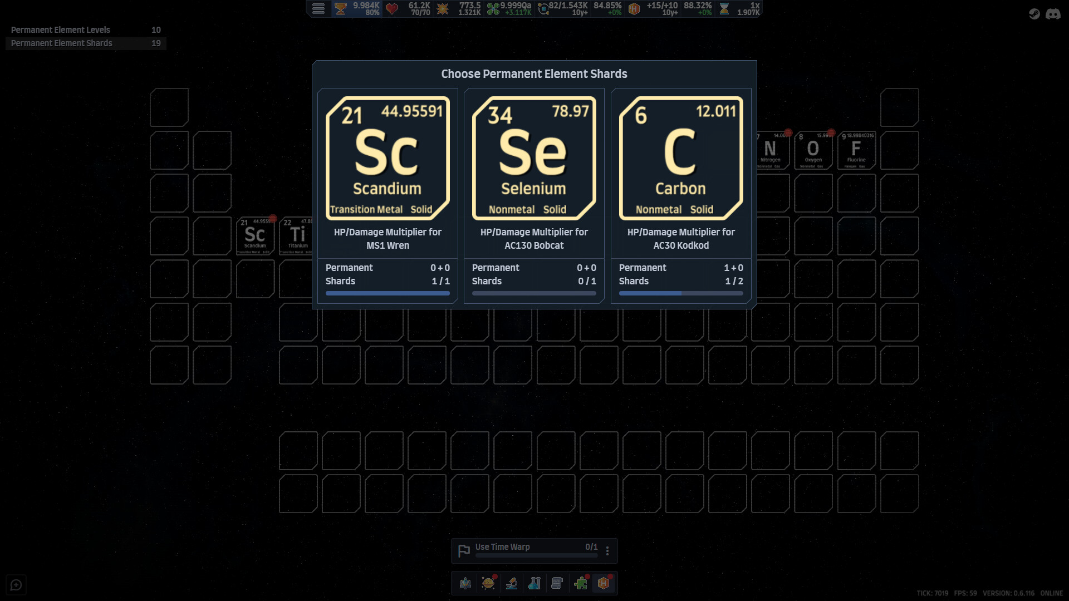Open the scroll quest log icon

coord(558,583)
